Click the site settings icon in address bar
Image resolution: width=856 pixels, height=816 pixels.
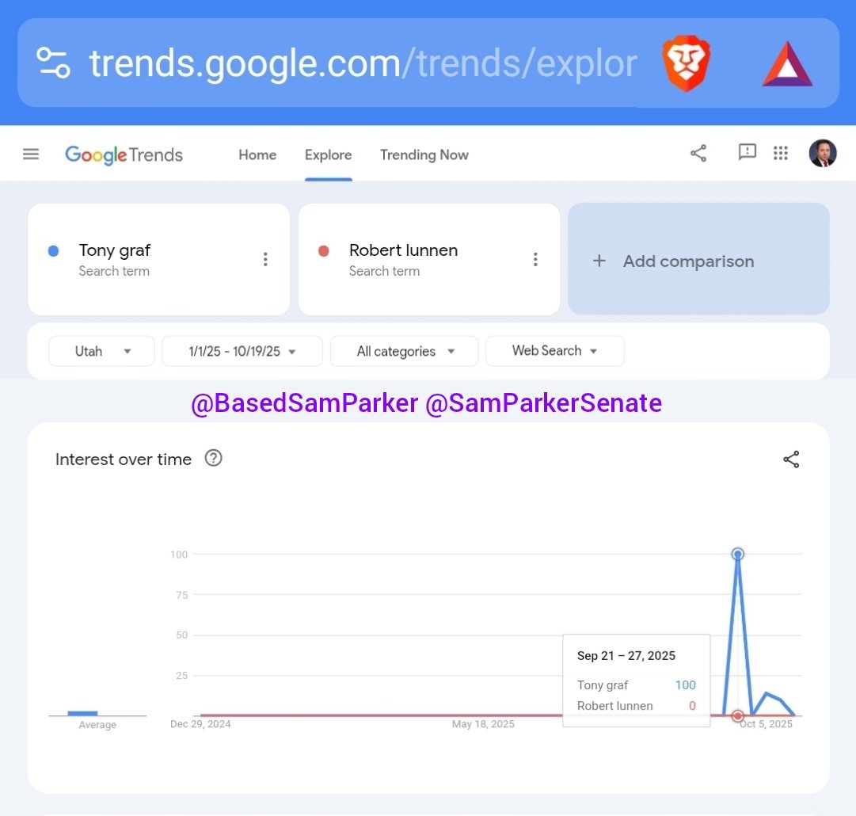53,63
